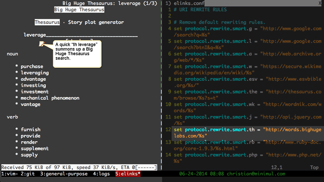
Task: Click the 'verb' section heading
Action: tap(12, 117)
